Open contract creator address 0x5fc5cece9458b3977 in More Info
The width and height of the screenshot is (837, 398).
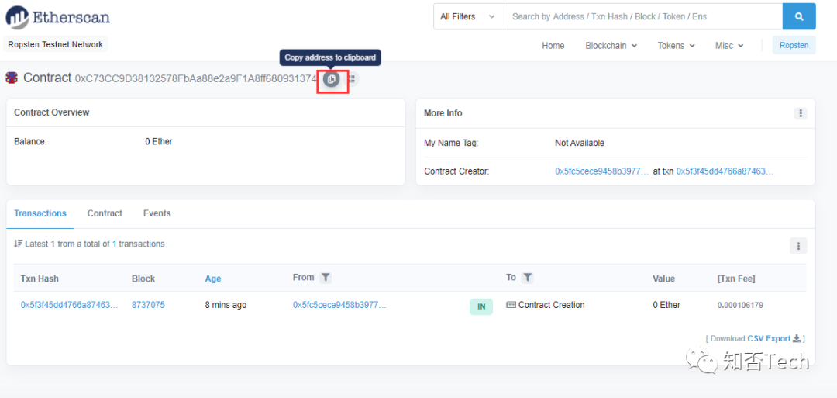pyautogui.click(x=602, y=171)
